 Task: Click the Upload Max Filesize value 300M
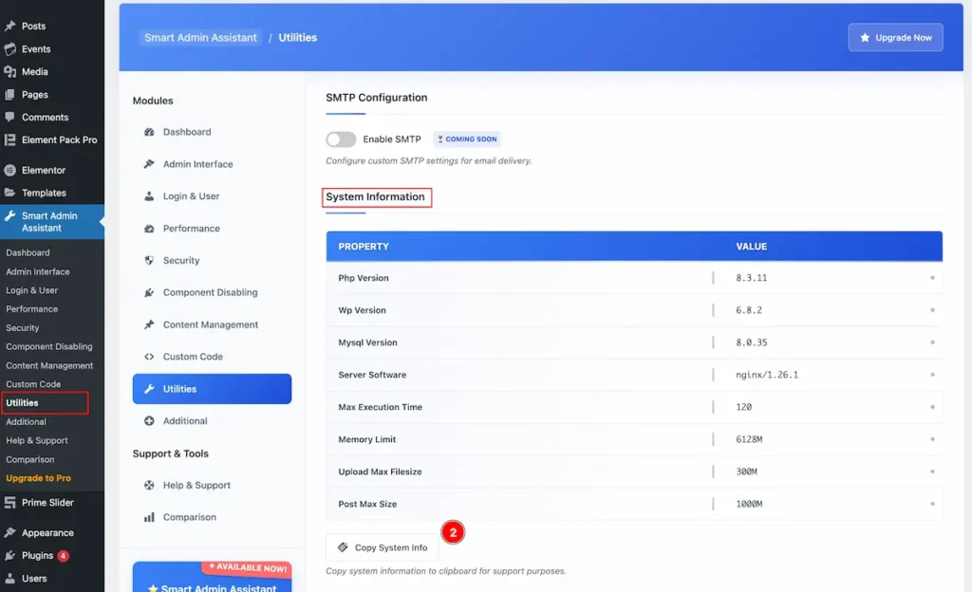746,472
